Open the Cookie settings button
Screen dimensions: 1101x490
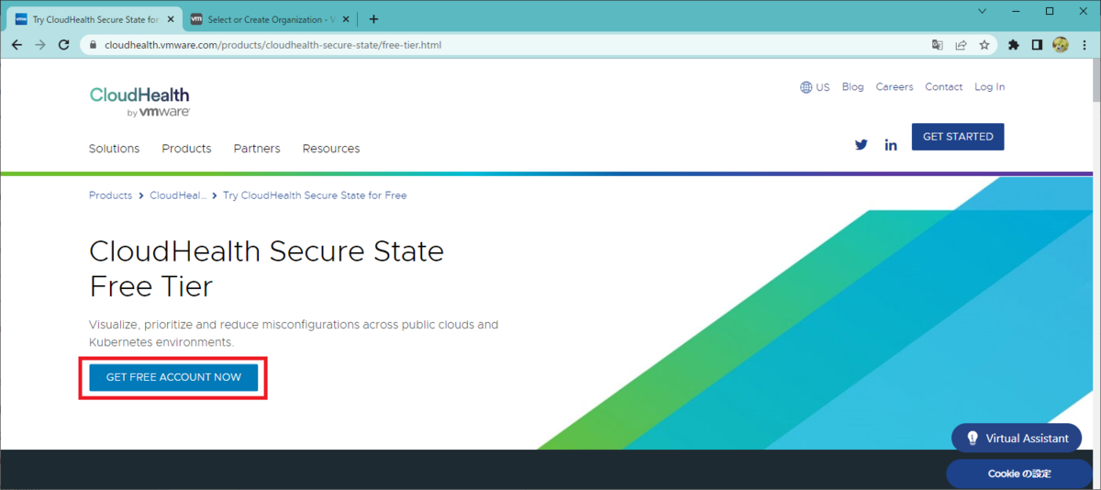point(1019,473)
